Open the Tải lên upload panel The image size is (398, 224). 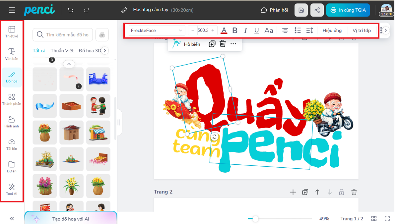click(12, 144)
